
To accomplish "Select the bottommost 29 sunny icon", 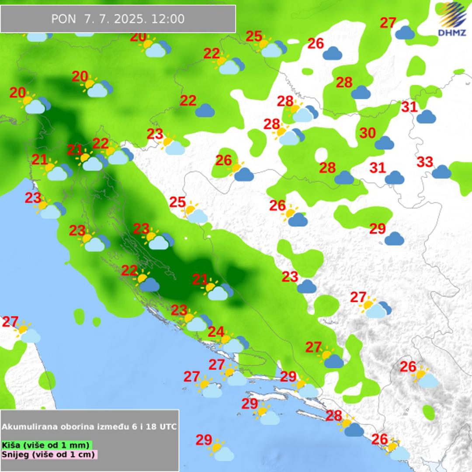I will click(x=220, y=451).
